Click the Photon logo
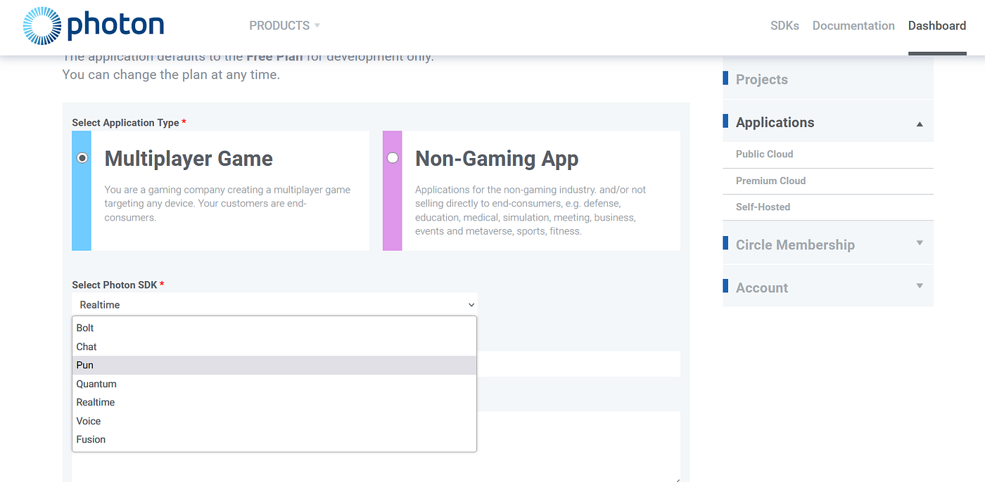This screenshot has height=482, width=985. 94,26
